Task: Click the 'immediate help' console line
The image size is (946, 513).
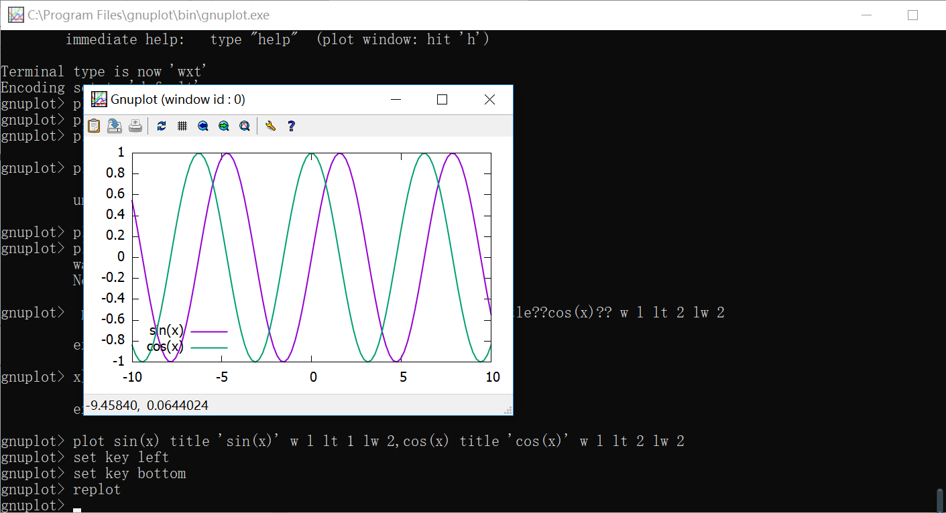Action: click(278, 40)
